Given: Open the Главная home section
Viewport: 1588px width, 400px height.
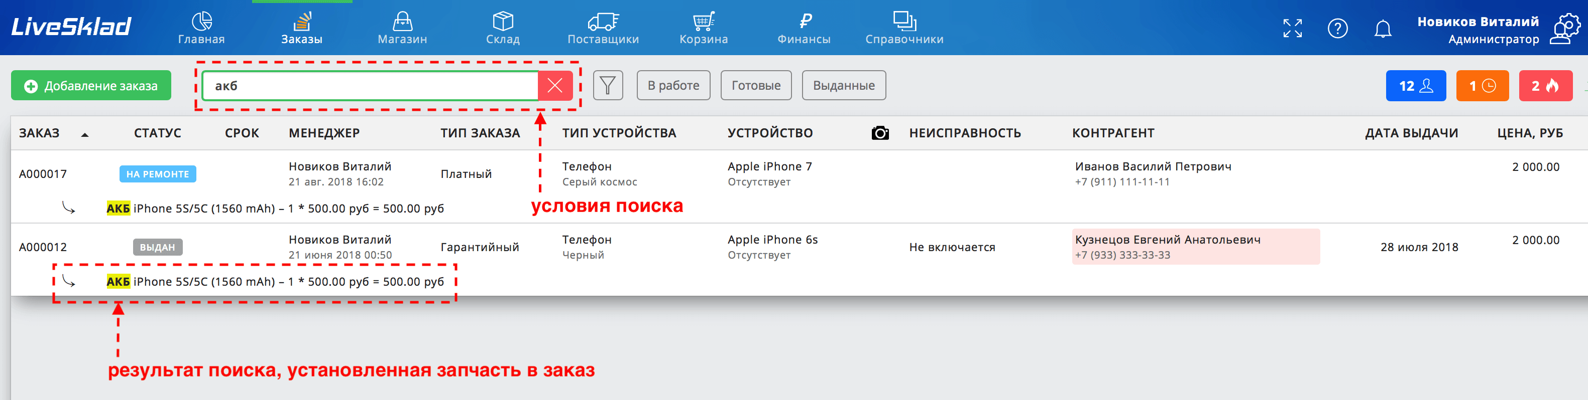Looking at the screenshot, I should click(201, 28).
